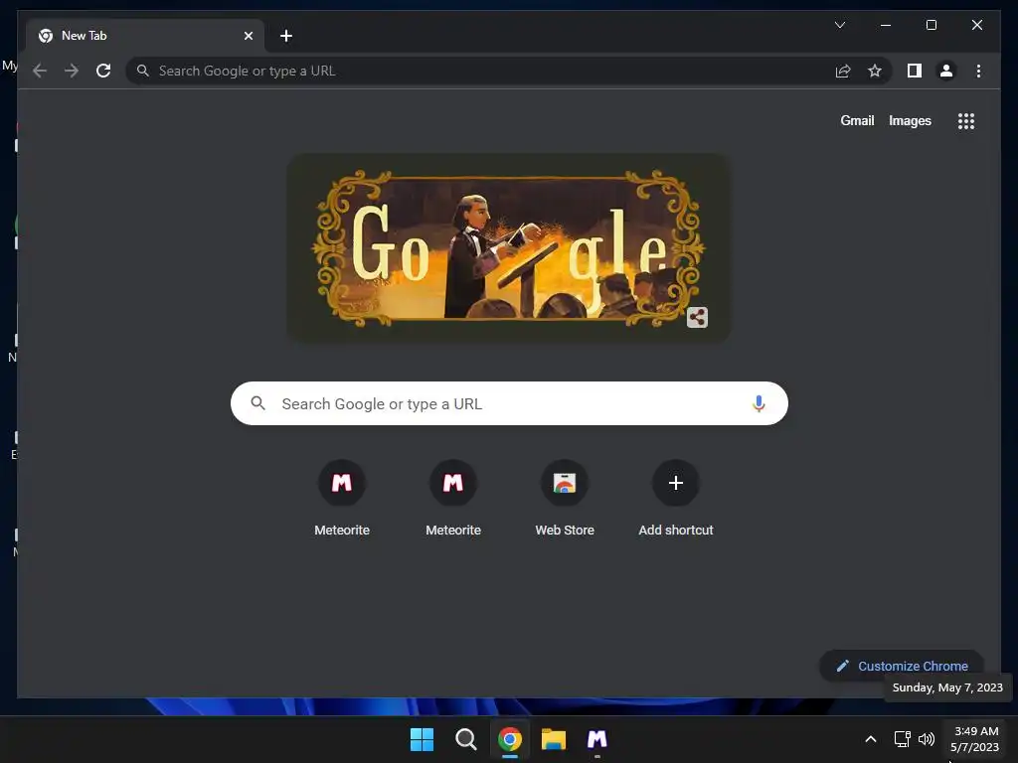Open a new tab with the plus button

pyautogui.click(x=285, y=36)
